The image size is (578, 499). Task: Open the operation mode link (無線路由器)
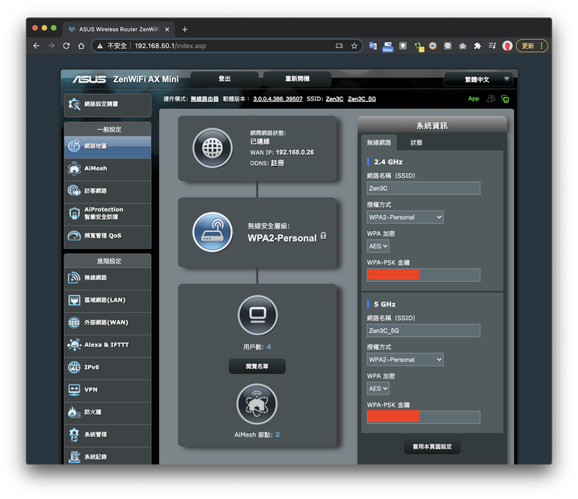point(205,99)
